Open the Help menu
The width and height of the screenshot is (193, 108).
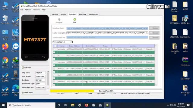44,10
